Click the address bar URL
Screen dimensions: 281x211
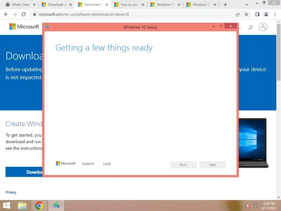84,14
